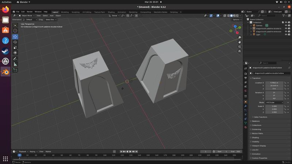Open the File menu
Viewport: 292px width, 164px height.
[18, 12]
